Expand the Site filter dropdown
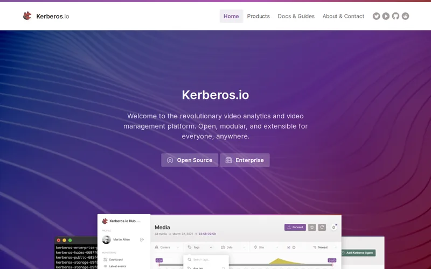The height and width of the screenshot is (269, 431). (266, 247)
